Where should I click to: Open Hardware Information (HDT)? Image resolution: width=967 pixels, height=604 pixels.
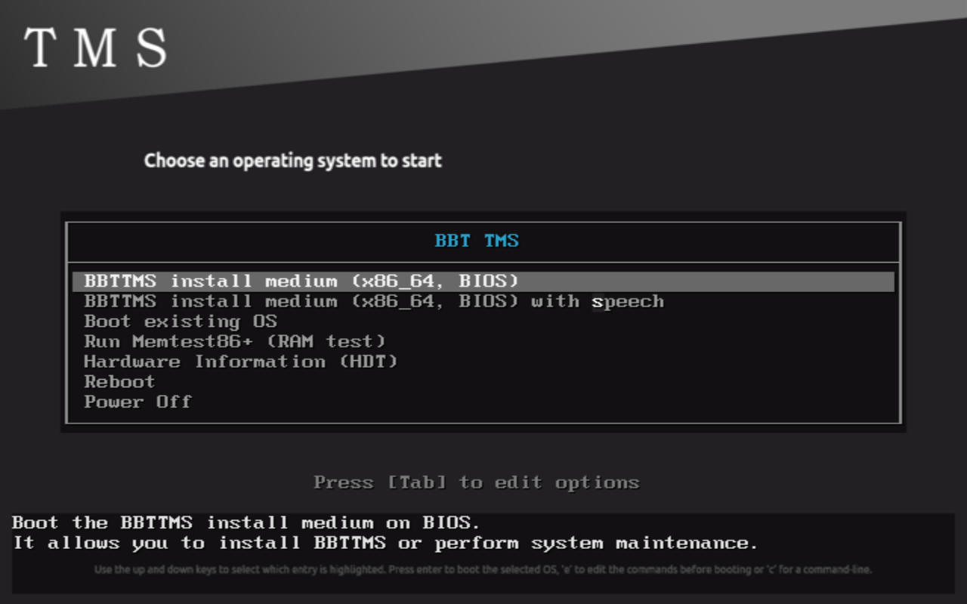pyautogui.click(x=241, y=362)
